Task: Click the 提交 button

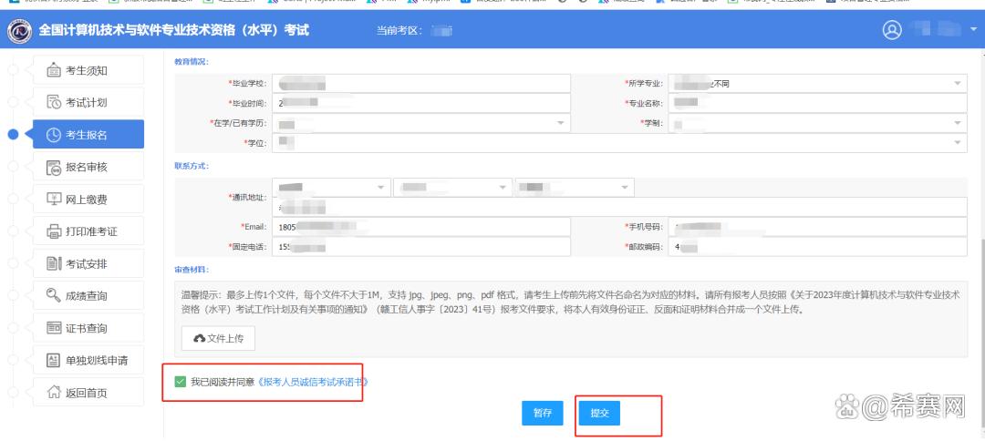Action: click(x=599, y=413)
